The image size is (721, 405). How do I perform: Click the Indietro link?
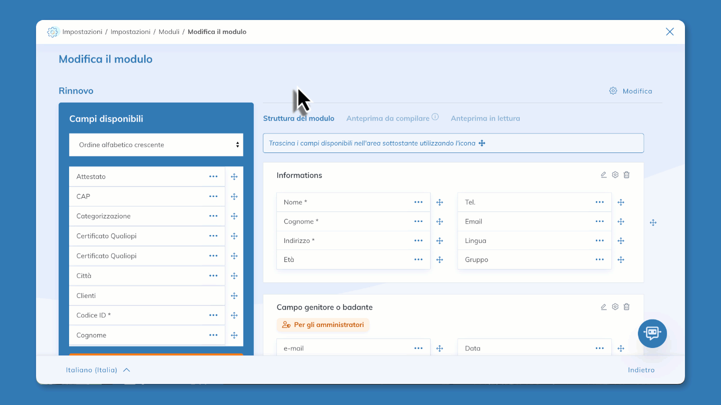(x=641, y=370)
